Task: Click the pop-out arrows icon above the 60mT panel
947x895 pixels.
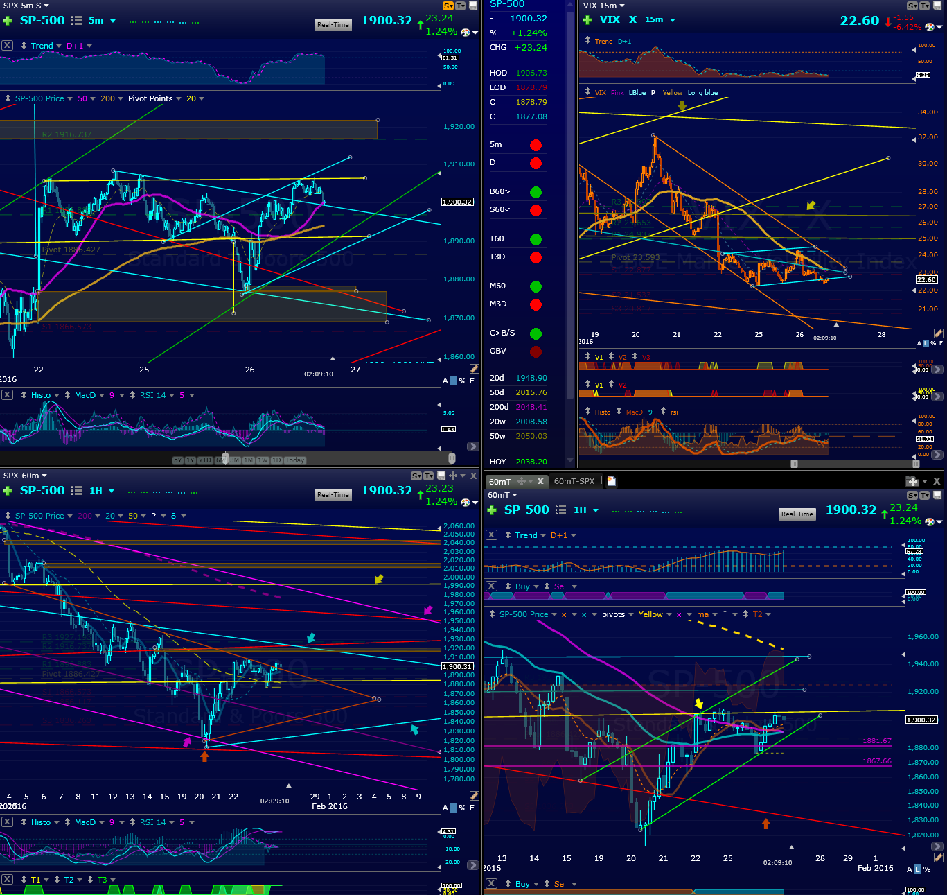Action: click(x=912, y=481)
